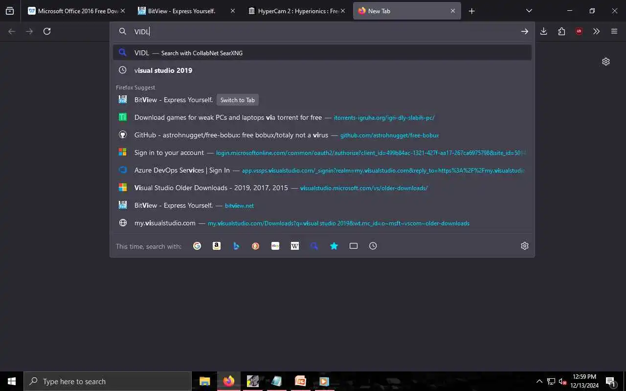Open Windows Start menu
Image resolution: width=626 pixels, height=391 pixels.
[12, 381]
